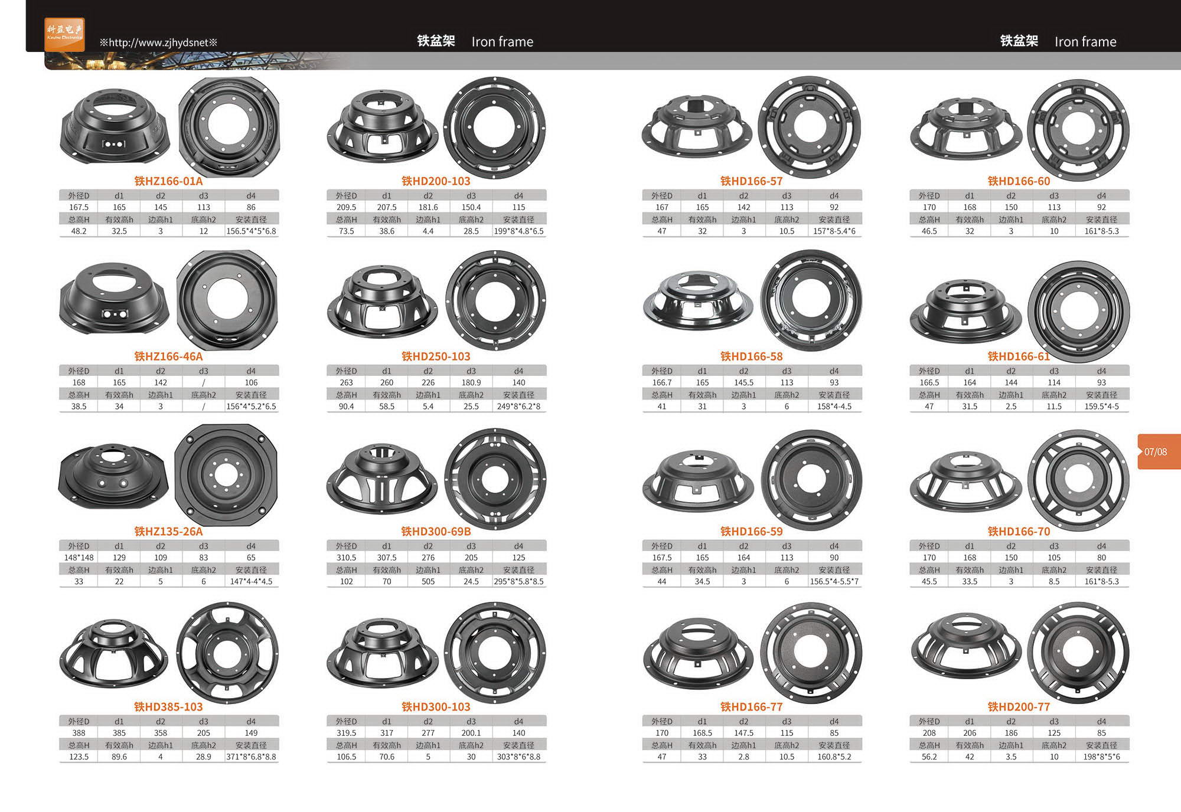Select HD166-77 top view frame photo
The height and width of the screenshot is (812, 1181).
(x=811, y=653)
